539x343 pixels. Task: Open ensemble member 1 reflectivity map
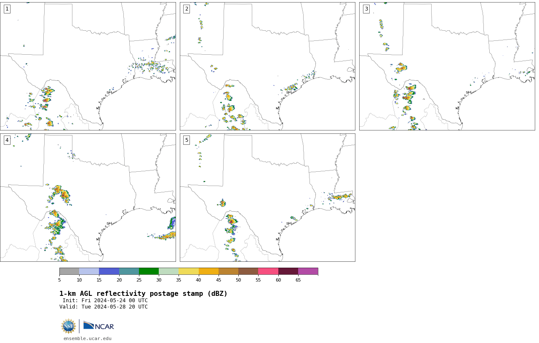click(88, 66)
